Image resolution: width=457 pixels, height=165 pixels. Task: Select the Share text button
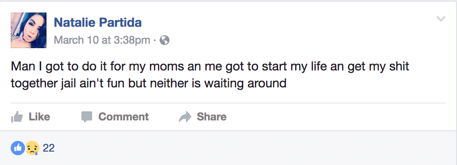tap(212, 117)
